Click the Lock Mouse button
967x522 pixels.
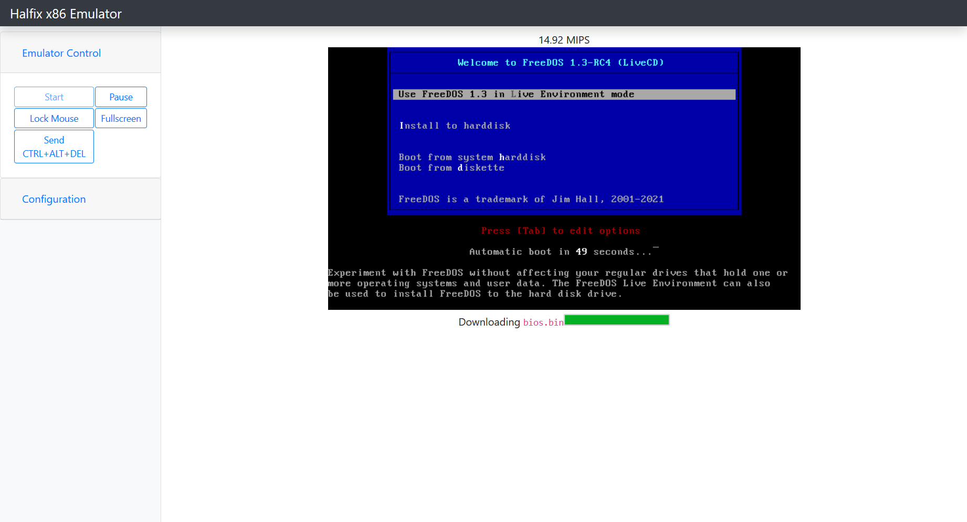(54, 119)
